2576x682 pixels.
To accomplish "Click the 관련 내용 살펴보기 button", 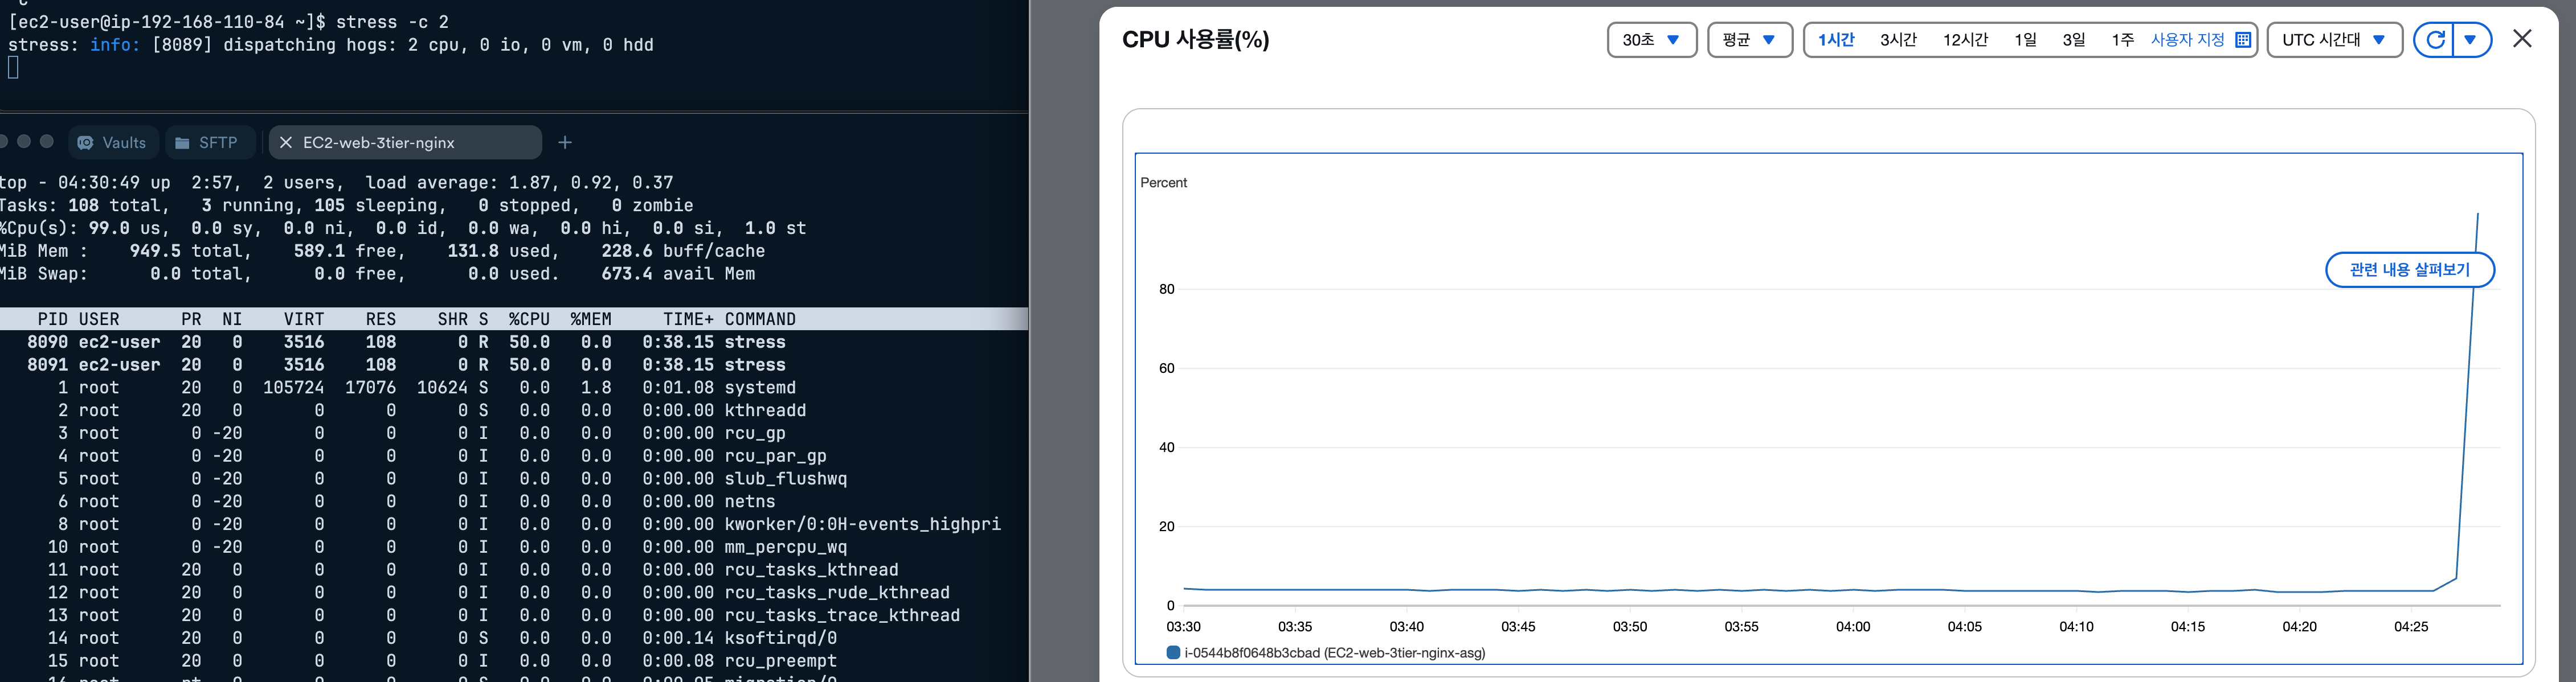I will (2409, 270).
